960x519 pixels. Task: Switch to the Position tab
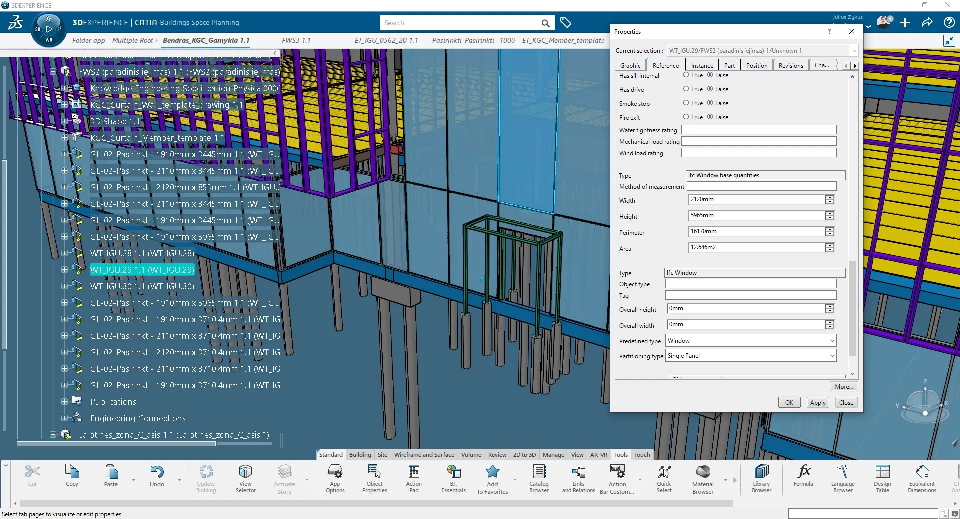(756, 65)
